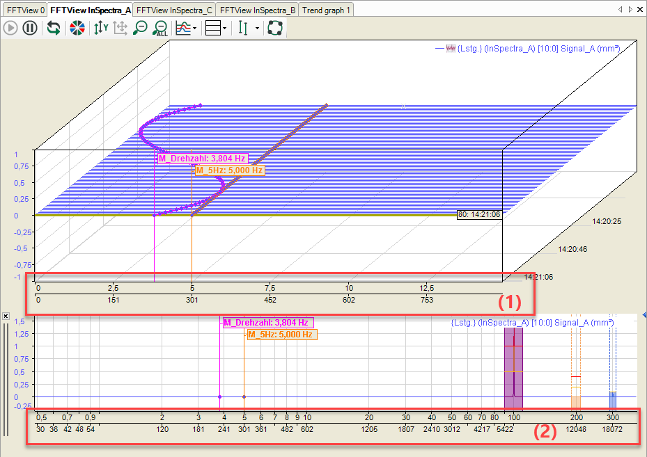Viewport: 647px width, 457px height.
Task: Switch to the FFTView InSpectra_C tab
Action: click(x=174, y=10)
